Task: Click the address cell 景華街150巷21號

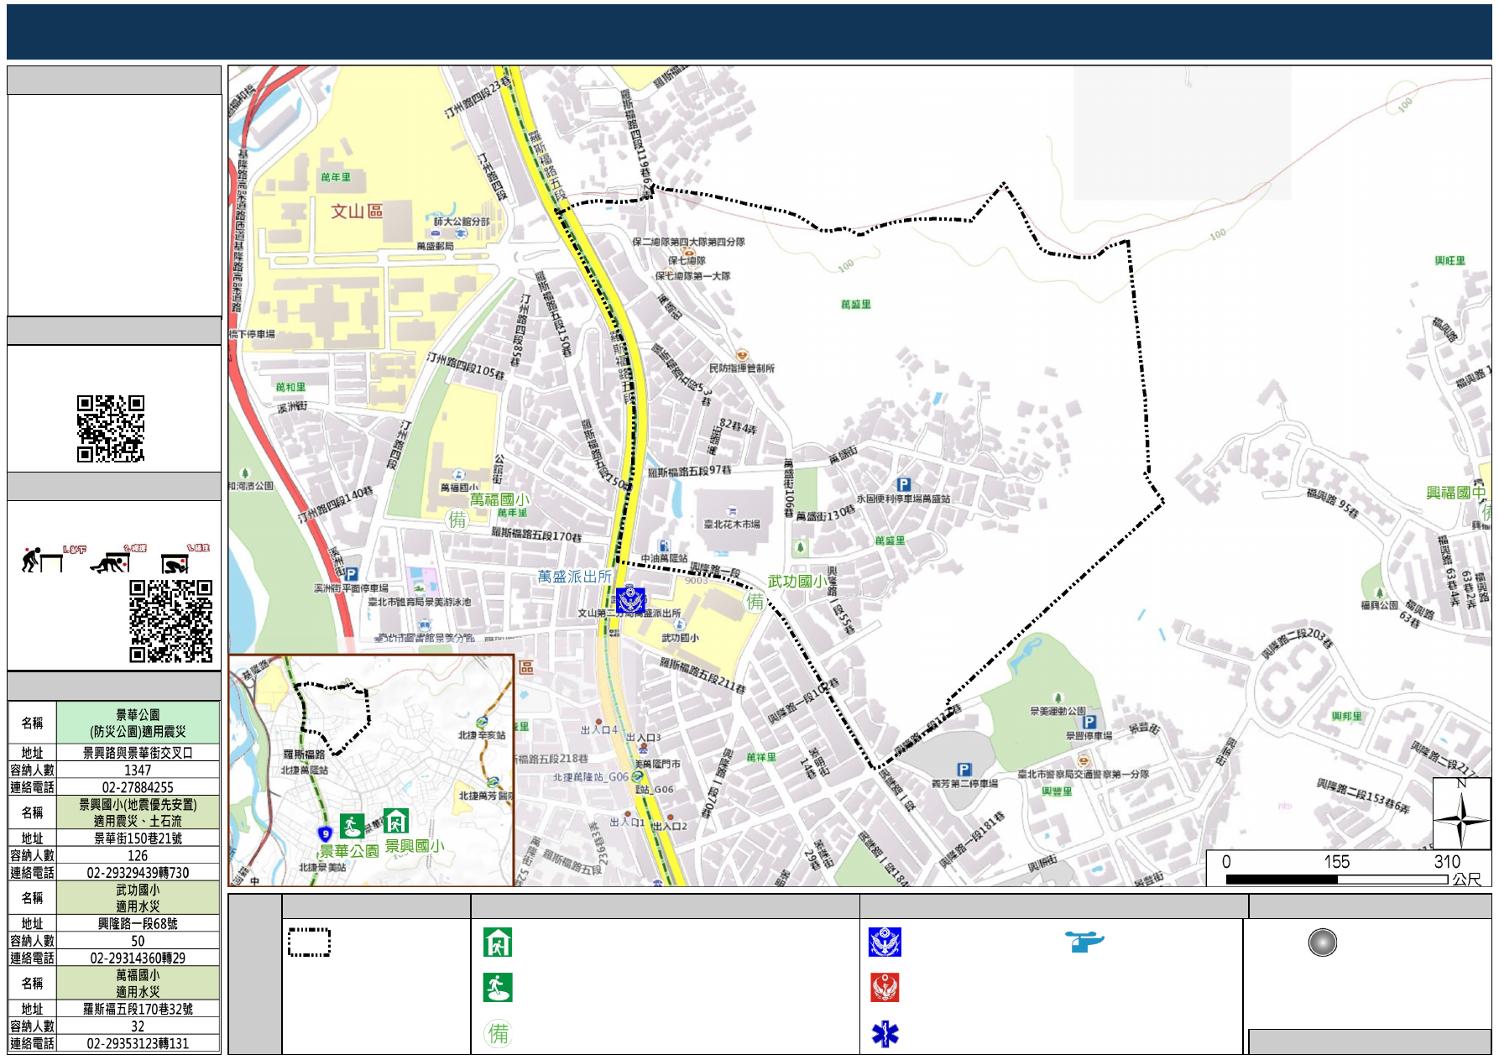Action: click(x=138, y=838)
